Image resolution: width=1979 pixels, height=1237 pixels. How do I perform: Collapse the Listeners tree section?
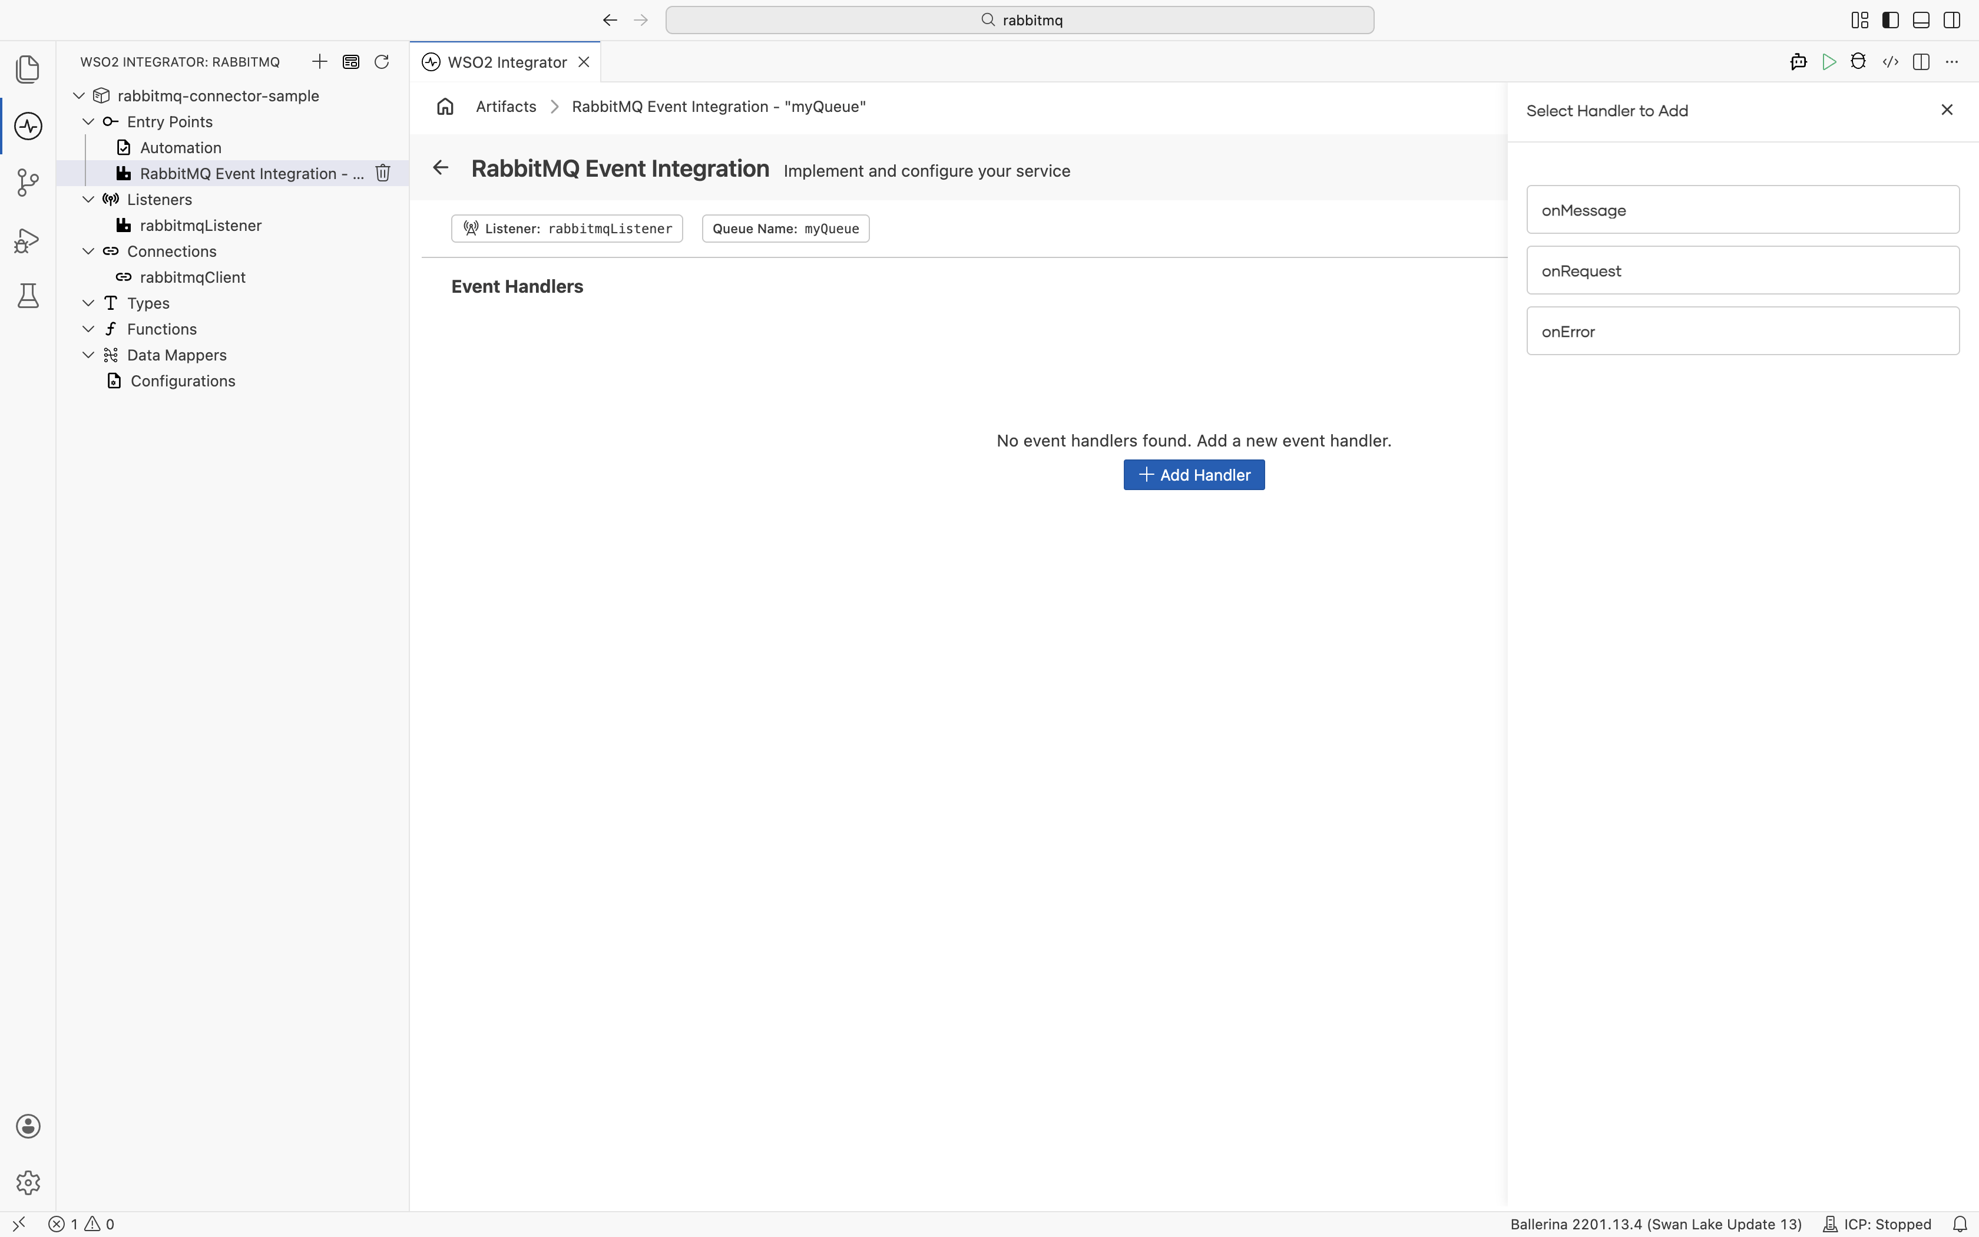coord(88,199)
